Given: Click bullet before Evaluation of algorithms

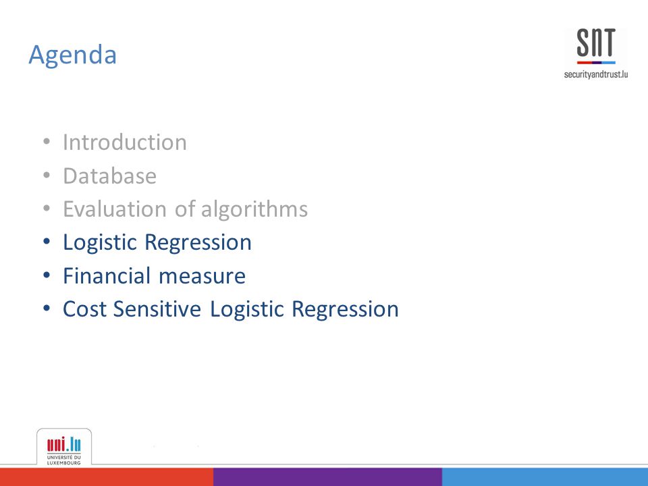Looking at the screenshot, I should coord(47,209).
